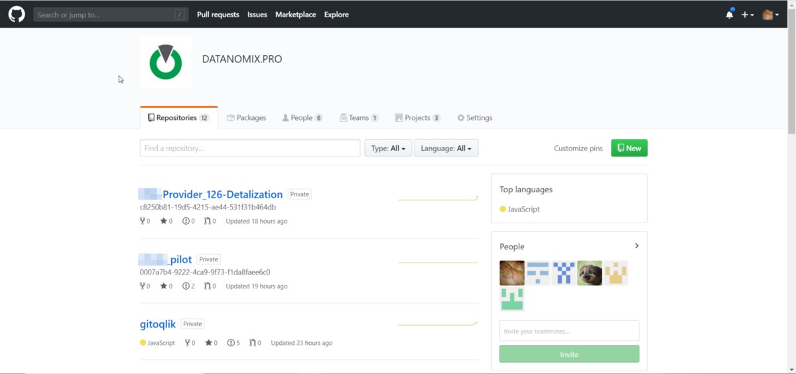Viewport: 796px width, 374px height.
Task: Click Customize pins link
Action: pos(578,149)
